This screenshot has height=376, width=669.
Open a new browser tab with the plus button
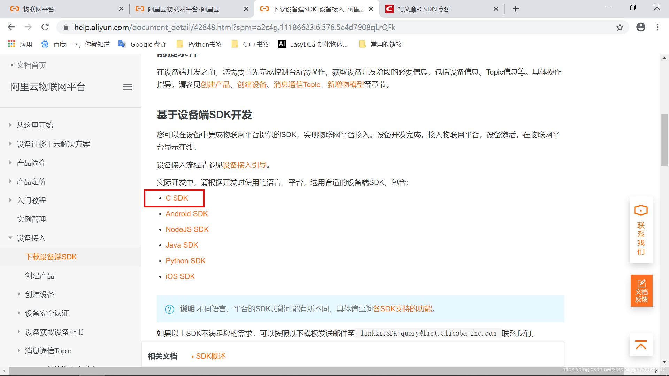pyautogui.click(x=516, y=9)
